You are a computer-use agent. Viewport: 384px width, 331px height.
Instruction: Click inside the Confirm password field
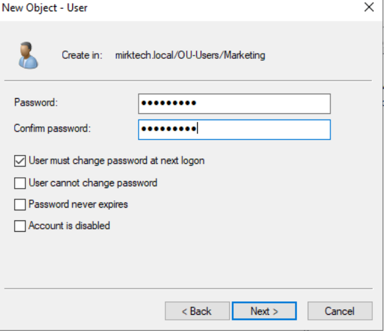coord(234,129)
